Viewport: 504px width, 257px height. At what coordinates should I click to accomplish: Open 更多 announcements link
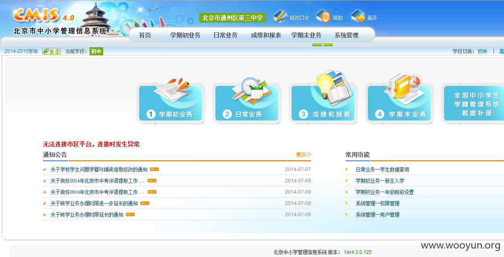(303, 155)
